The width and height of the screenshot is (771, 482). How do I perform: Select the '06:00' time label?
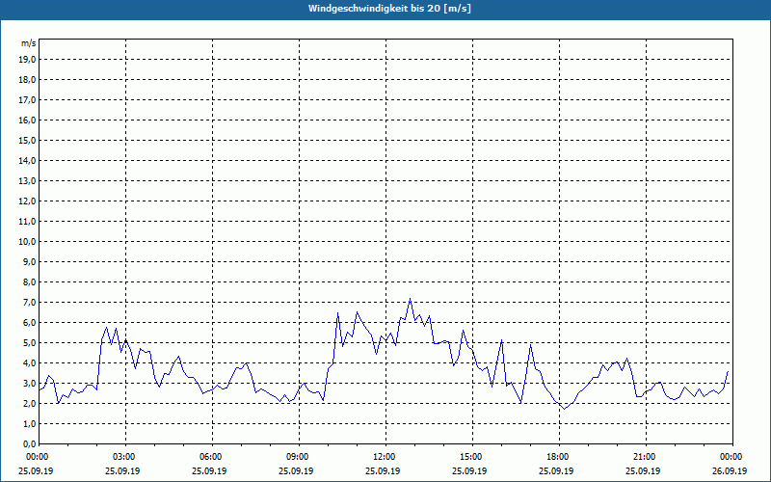pyautogui.click(x=211, y=457)
